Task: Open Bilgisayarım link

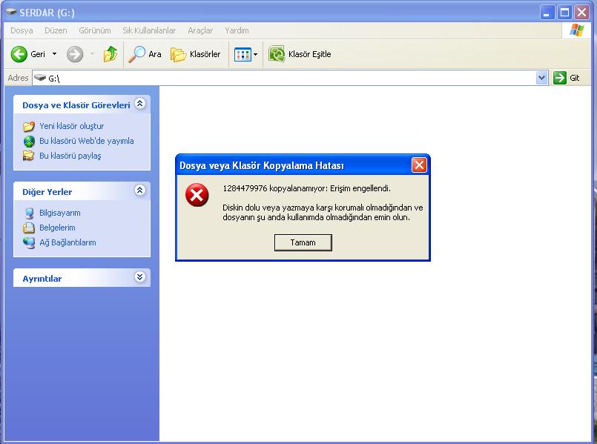Action: tap(60, 213)
